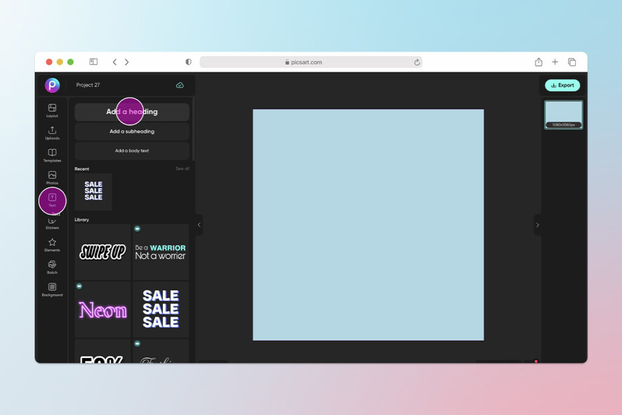Image resolution: width=622 pixels, height=415 pixels.
Task: Reload the picsart.com page
Action: (417, 61)
